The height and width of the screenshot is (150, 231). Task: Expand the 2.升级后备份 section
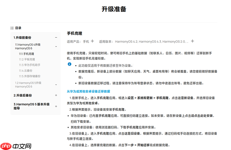(x=56, y=95)
